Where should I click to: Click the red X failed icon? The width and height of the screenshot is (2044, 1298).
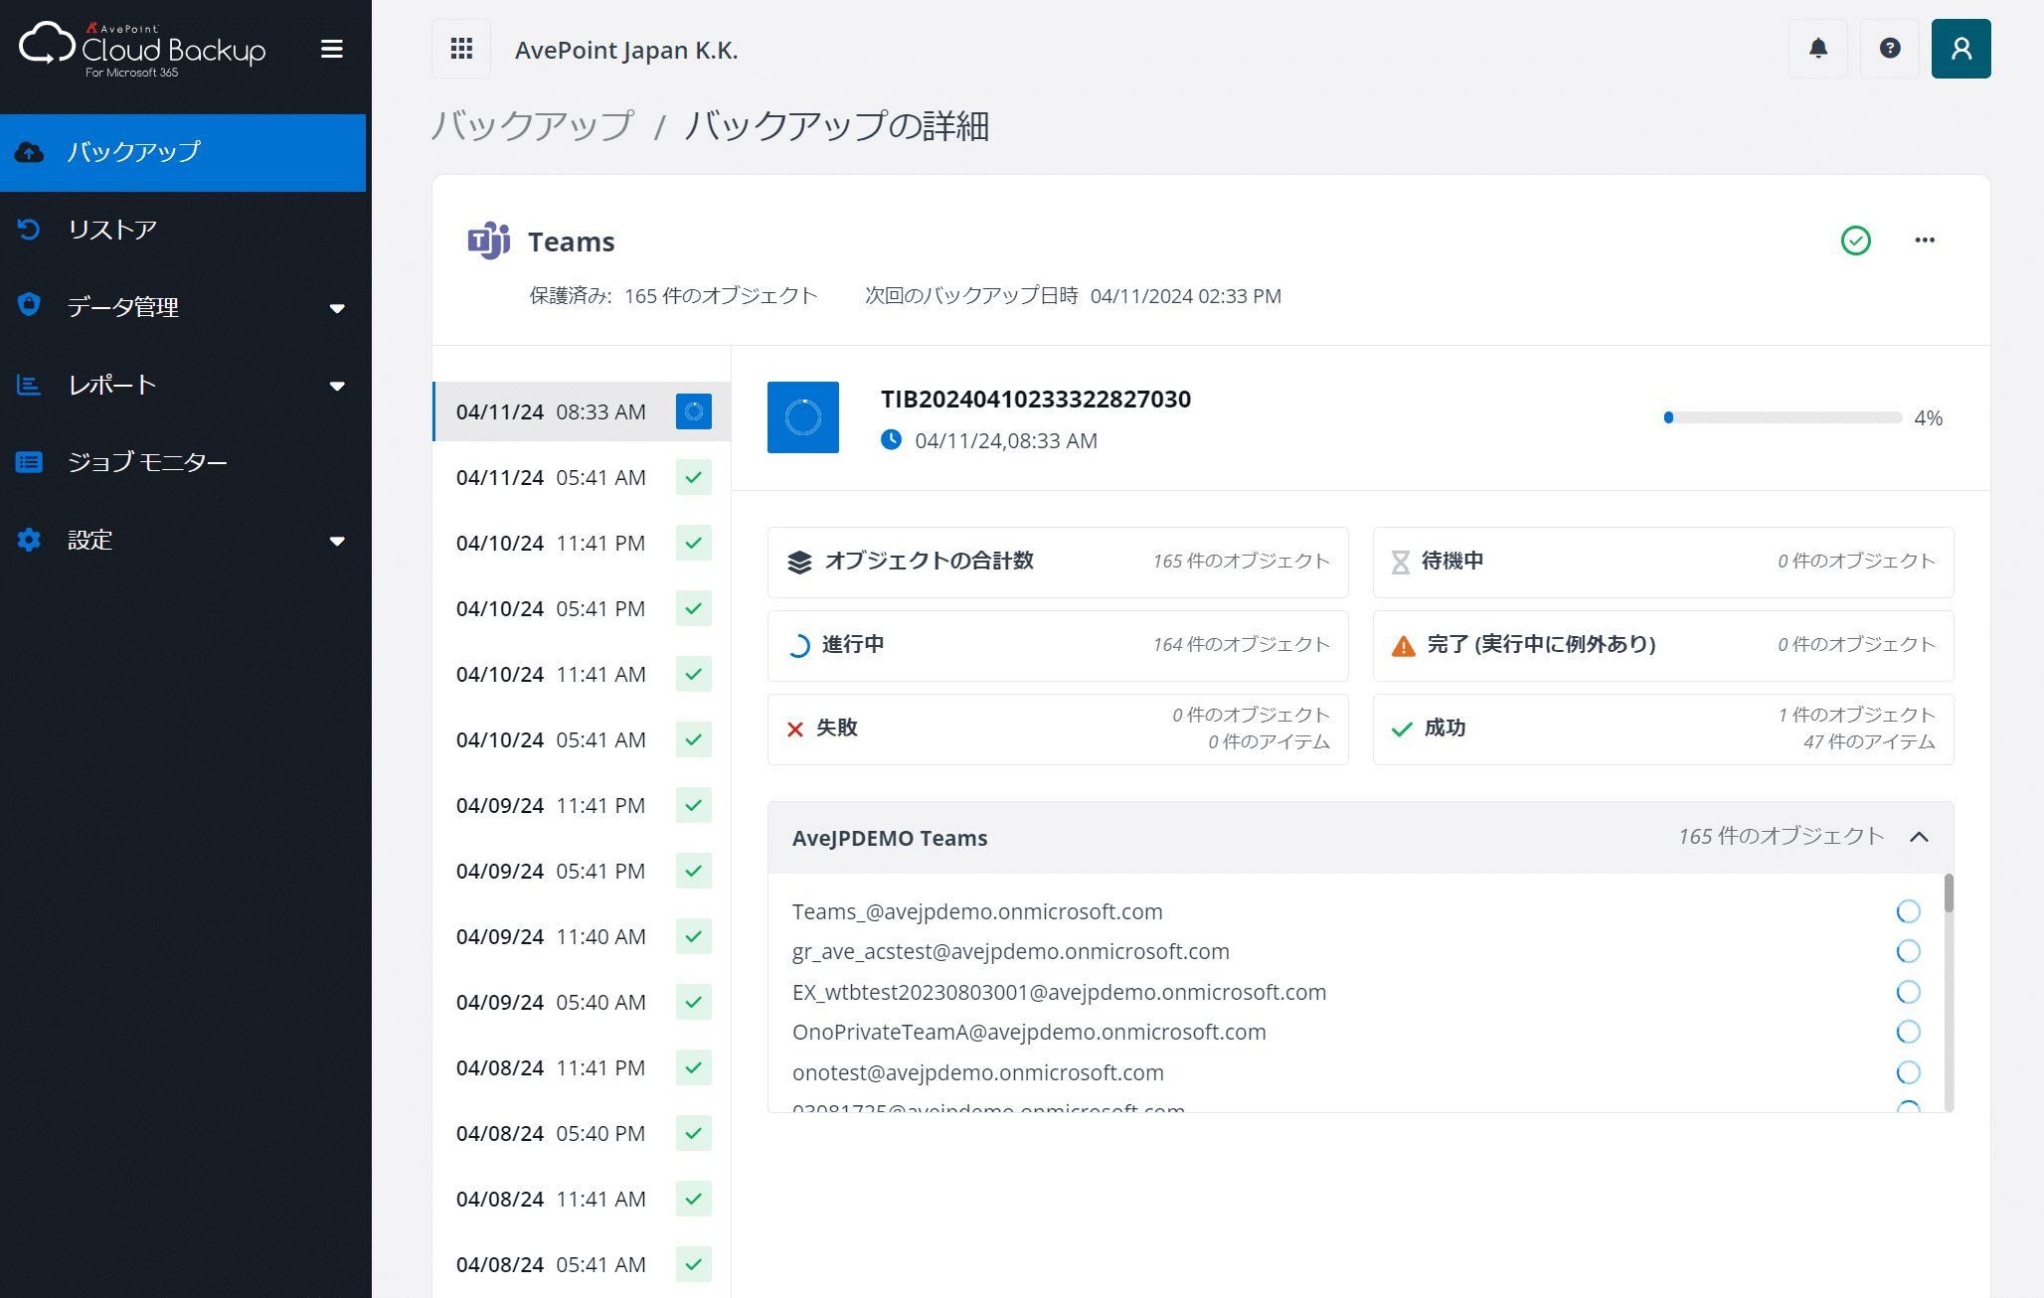(x=795, y=730)
